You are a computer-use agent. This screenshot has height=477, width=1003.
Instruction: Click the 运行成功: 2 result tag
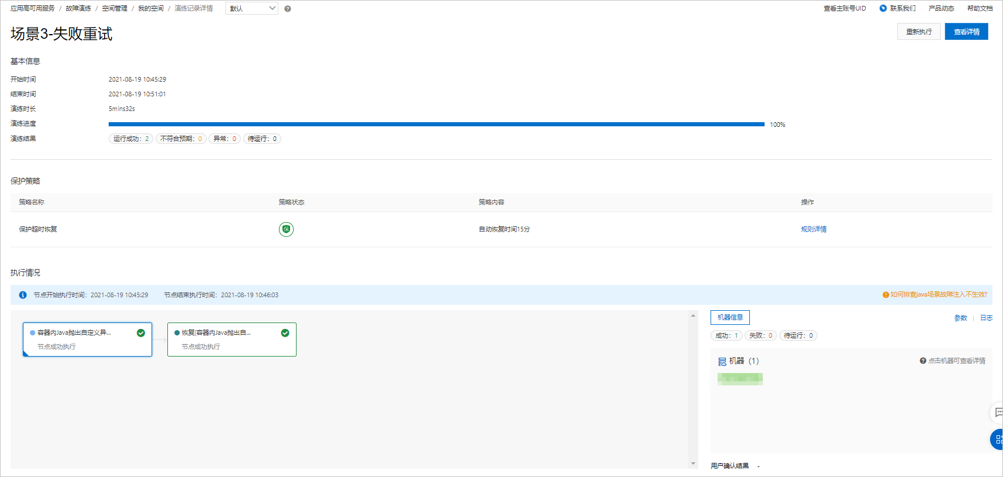131,139
